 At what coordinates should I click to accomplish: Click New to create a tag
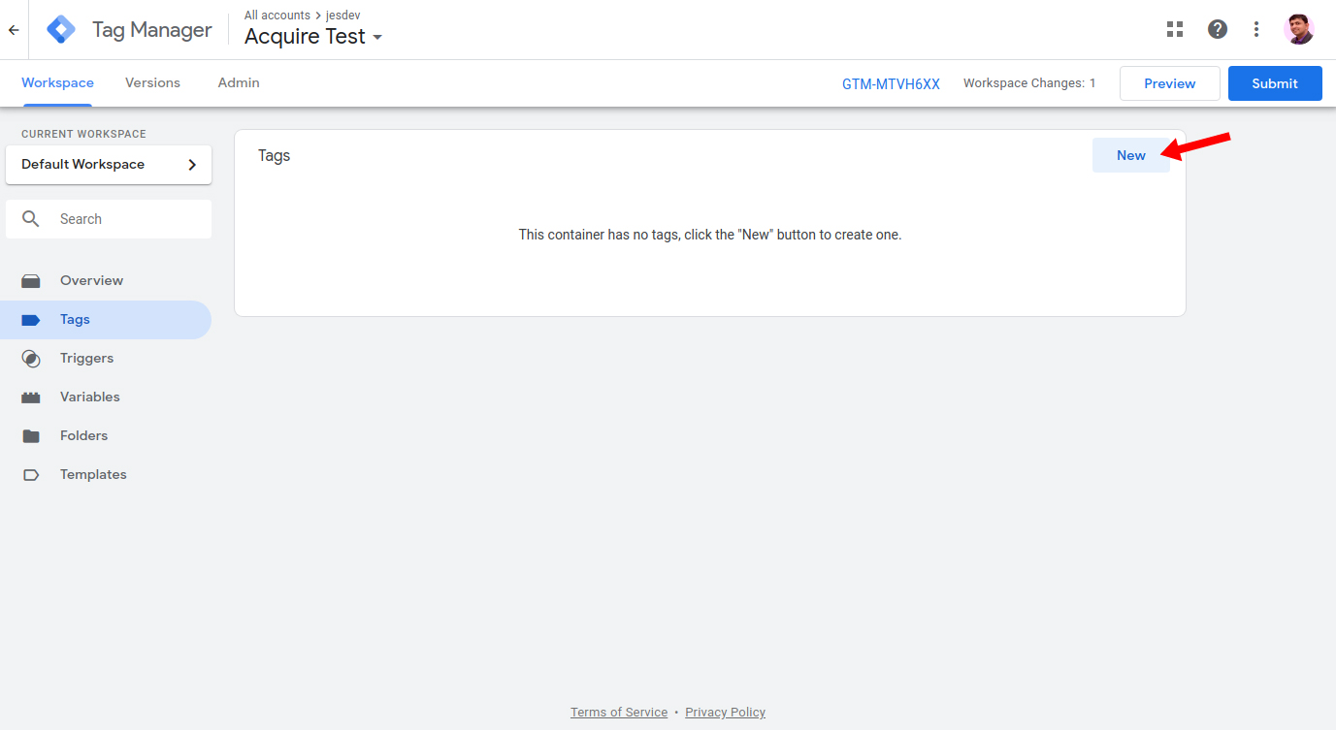[1130, 155]
